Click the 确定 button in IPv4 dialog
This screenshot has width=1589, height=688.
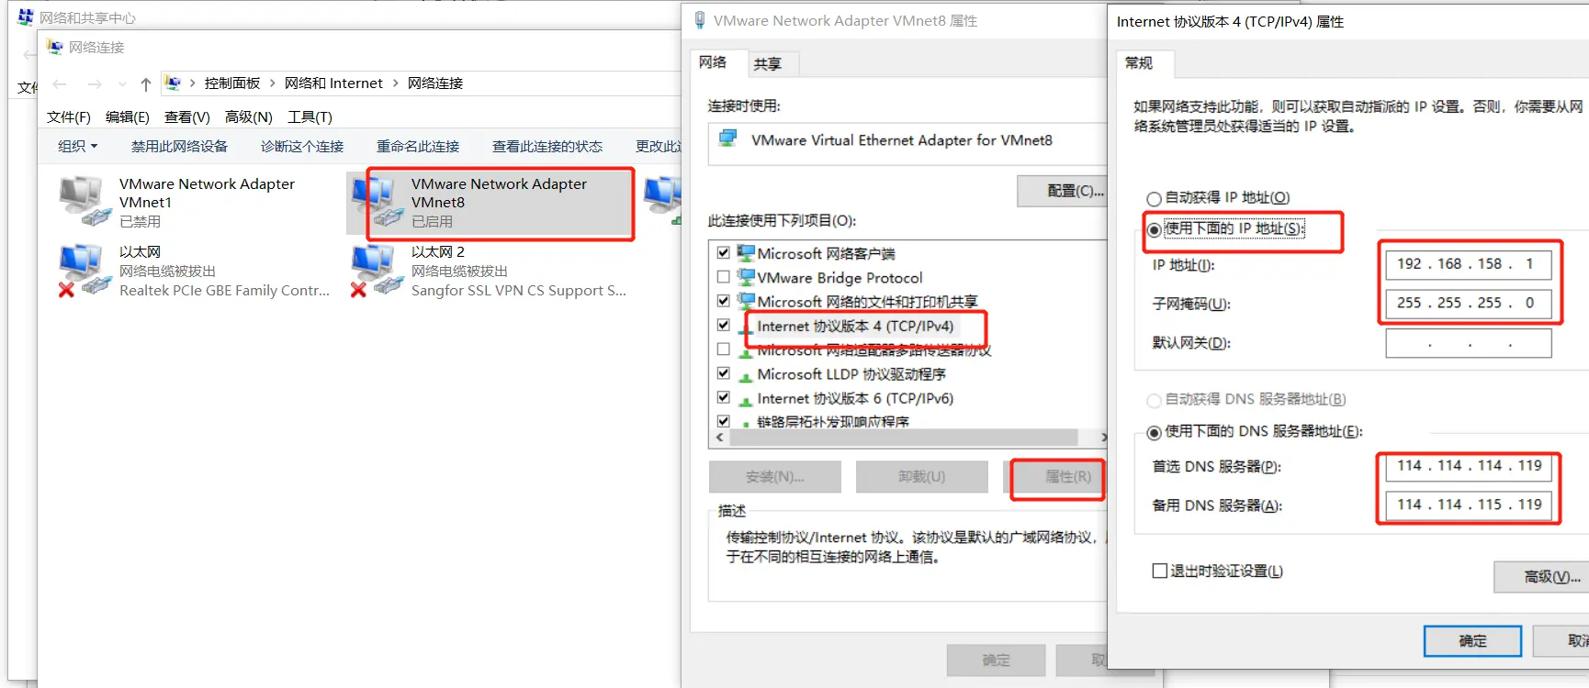point(1472,641)
